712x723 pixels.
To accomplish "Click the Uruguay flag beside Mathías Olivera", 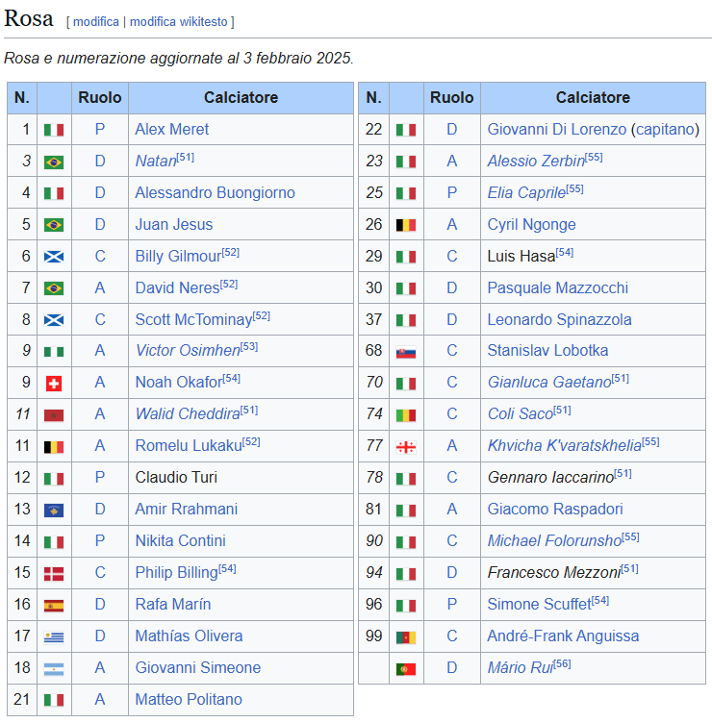I will tap(54, 637).
